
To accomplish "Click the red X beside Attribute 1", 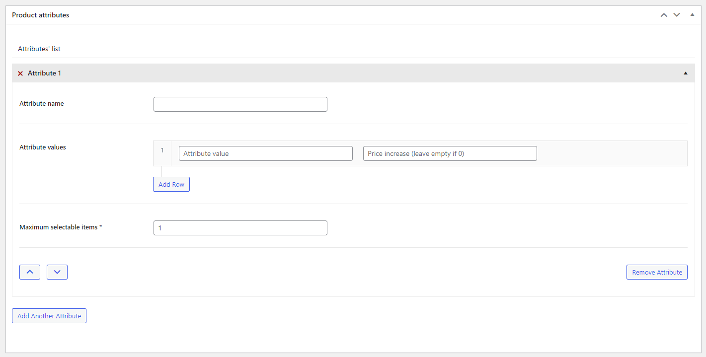I will pyautogui.click(x=20, y=73).
